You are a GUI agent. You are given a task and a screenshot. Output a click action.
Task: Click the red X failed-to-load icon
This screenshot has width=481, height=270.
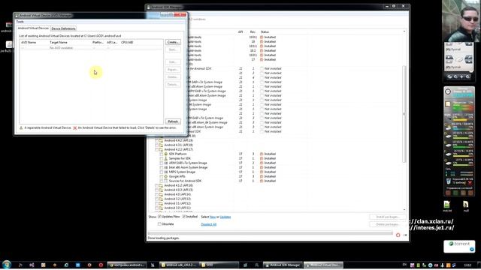click(75, 127)
